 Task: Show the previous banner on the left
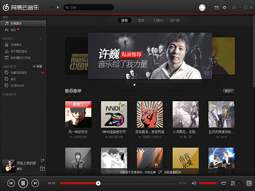76,56
